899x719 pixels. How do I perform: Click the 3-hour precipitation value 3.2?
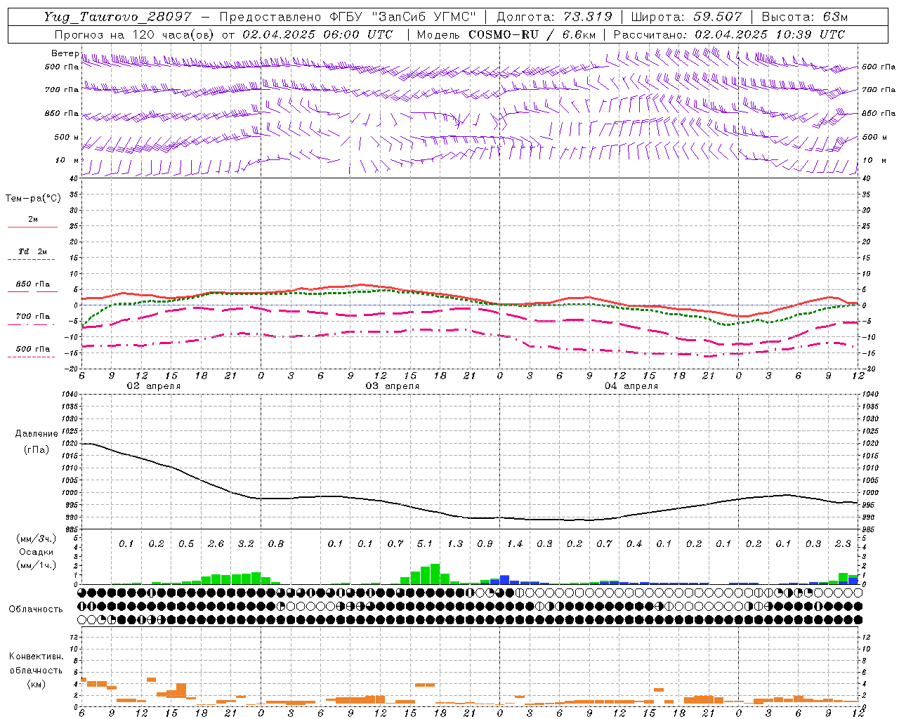[x=246, y=543]
